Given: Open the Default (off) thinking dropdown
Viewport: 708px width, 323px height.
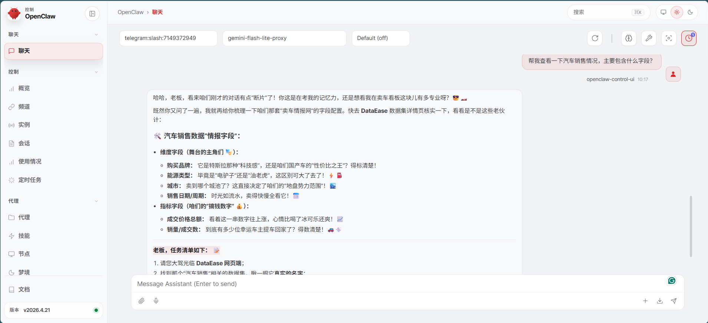Looking at the screenshot, I should [381, 38].
